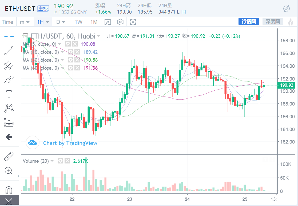Open settings for MA 60 indicator
Viewport: 298px width, 206px height.
(70, 68)
